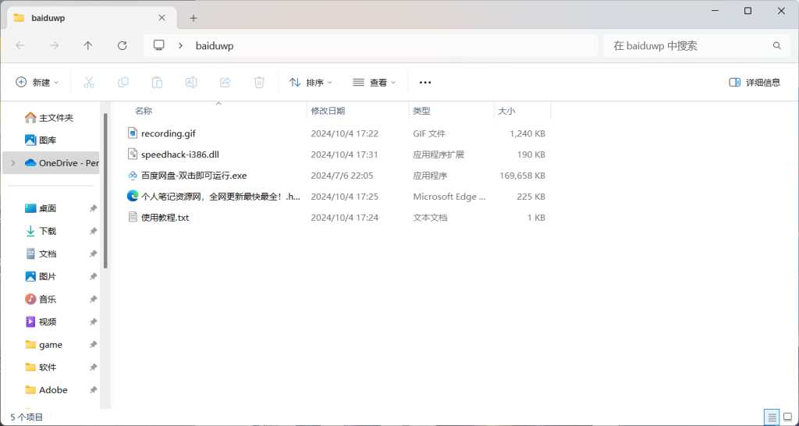Select the speedhack-i386.dll file icon

pyautogui.click(x=133, y=154)
